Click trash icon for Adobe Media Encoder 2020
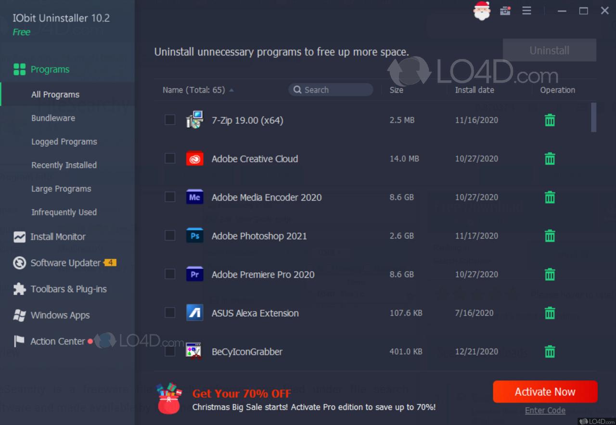Viewport: 616px width, 425px height. click(x=550, y=197)
